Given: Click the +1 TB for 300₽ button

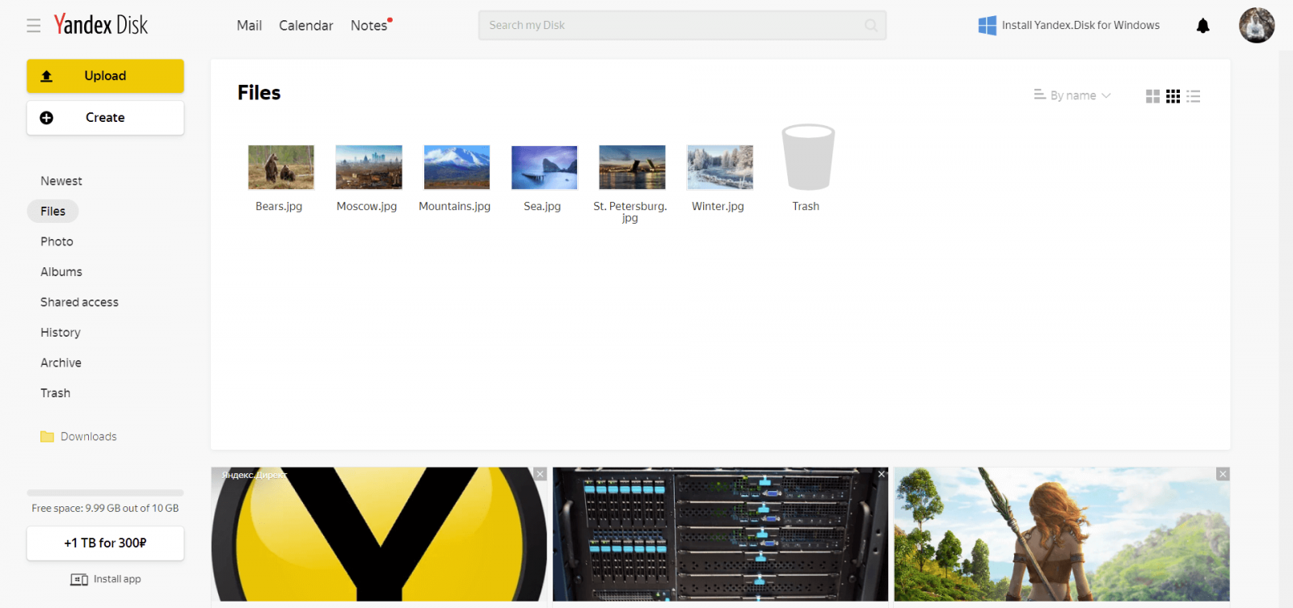Looking at the screenshot, I should (x=105, y=543).
